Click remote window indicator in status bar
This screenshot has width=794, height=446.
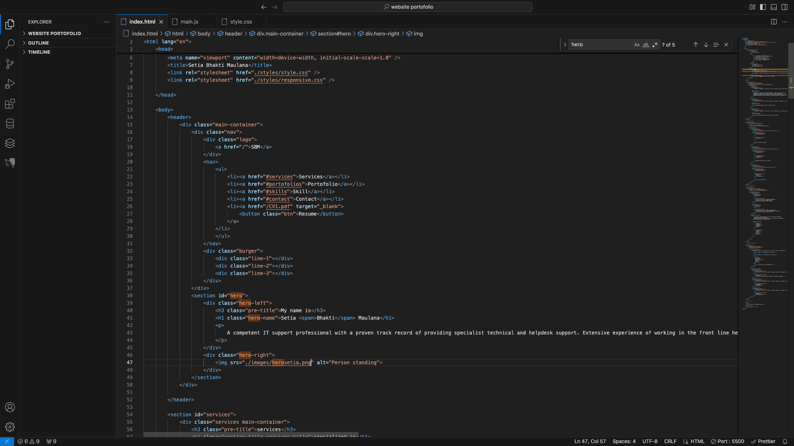[7, 441]
